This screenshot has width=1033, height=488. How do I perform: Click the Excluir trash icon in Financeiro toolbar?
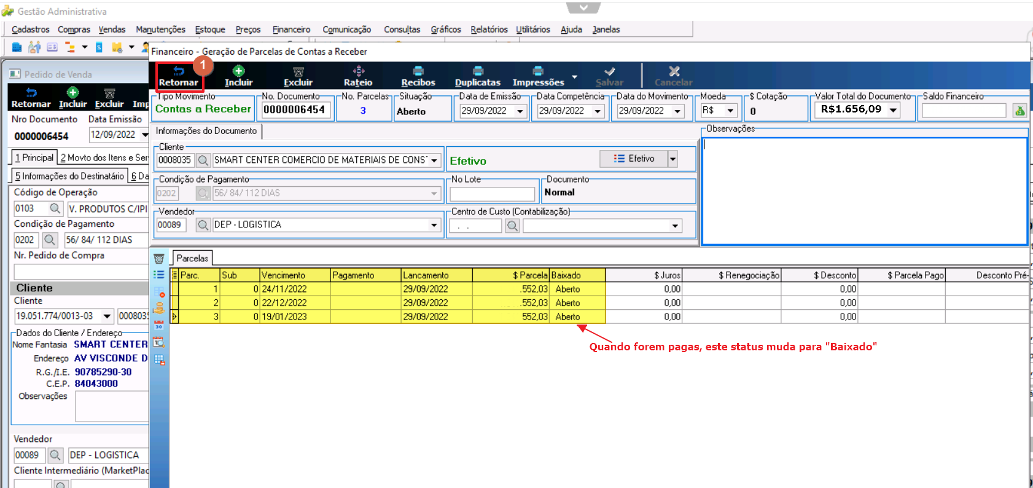point(298,72)
